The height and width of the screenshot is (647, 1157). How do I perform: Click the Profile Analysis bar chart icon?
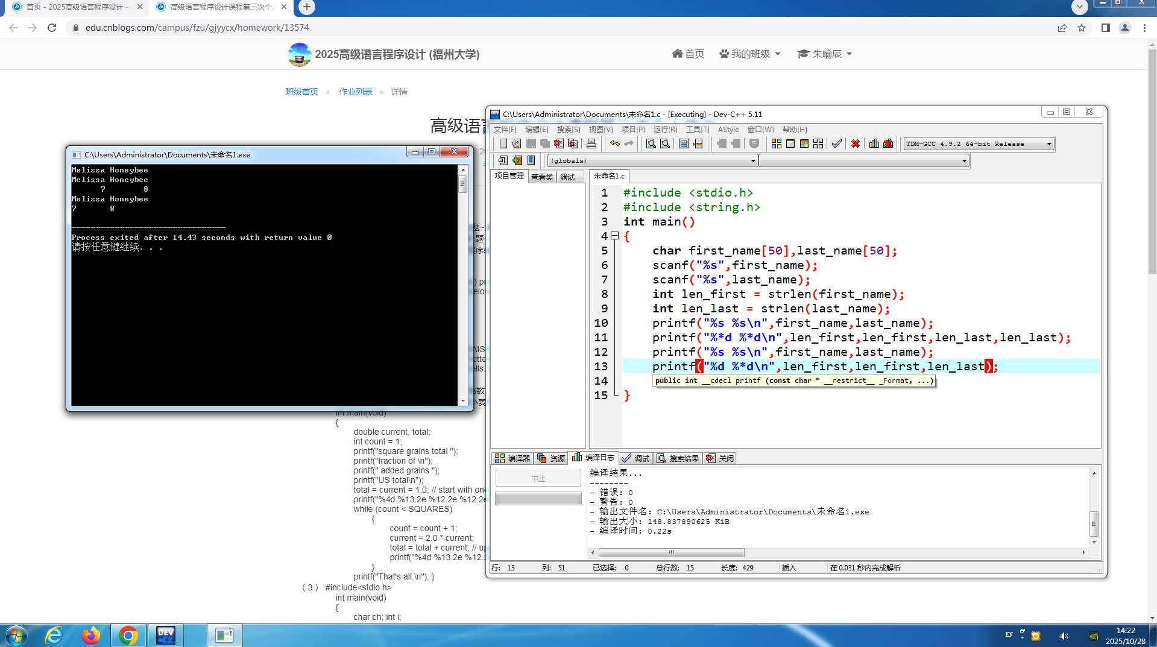874,144
